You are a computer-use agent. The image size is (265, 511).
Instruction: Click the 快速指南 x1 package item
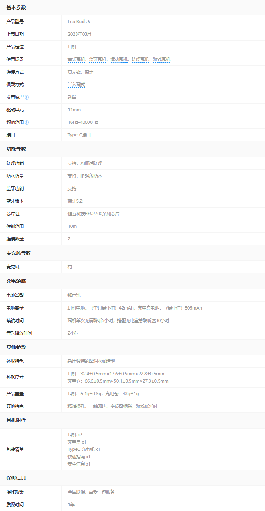79,457
